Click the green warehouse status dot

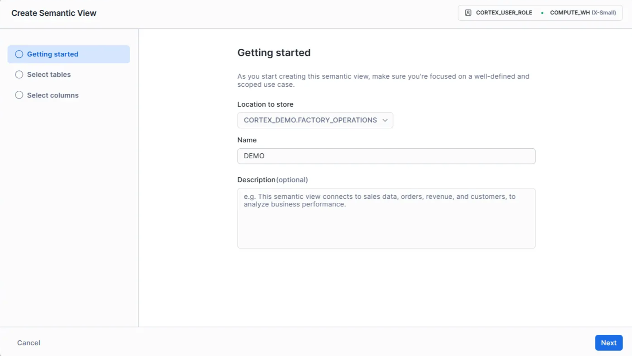click(542, 13)
